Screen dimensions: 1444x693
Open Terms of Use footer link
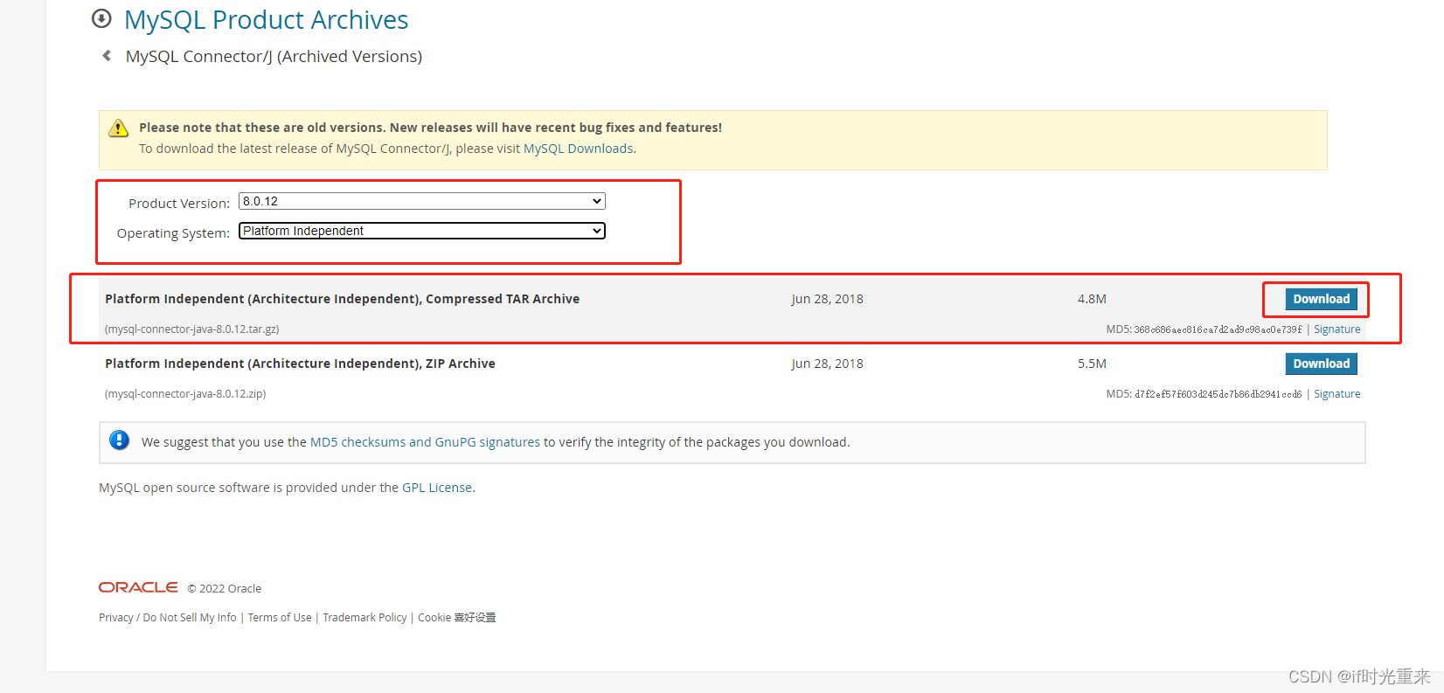pyautogui.click(x=280, y=617)
